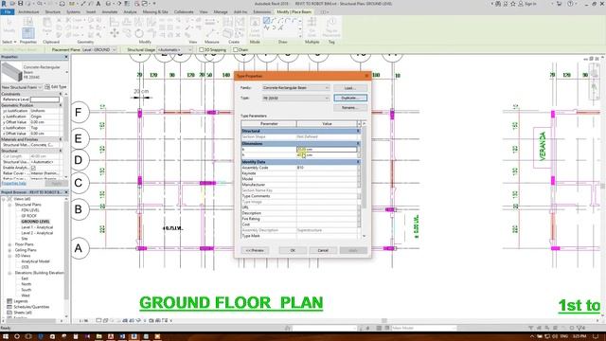
Task: Open File Explorer from taskbar
Action: coord(98,336)
